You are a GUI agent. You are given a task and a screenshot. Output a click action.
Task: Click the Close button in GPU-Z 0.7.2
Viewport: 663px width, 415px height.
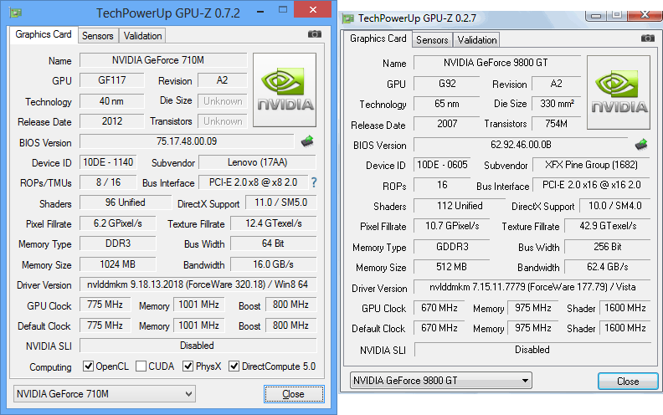294,394
